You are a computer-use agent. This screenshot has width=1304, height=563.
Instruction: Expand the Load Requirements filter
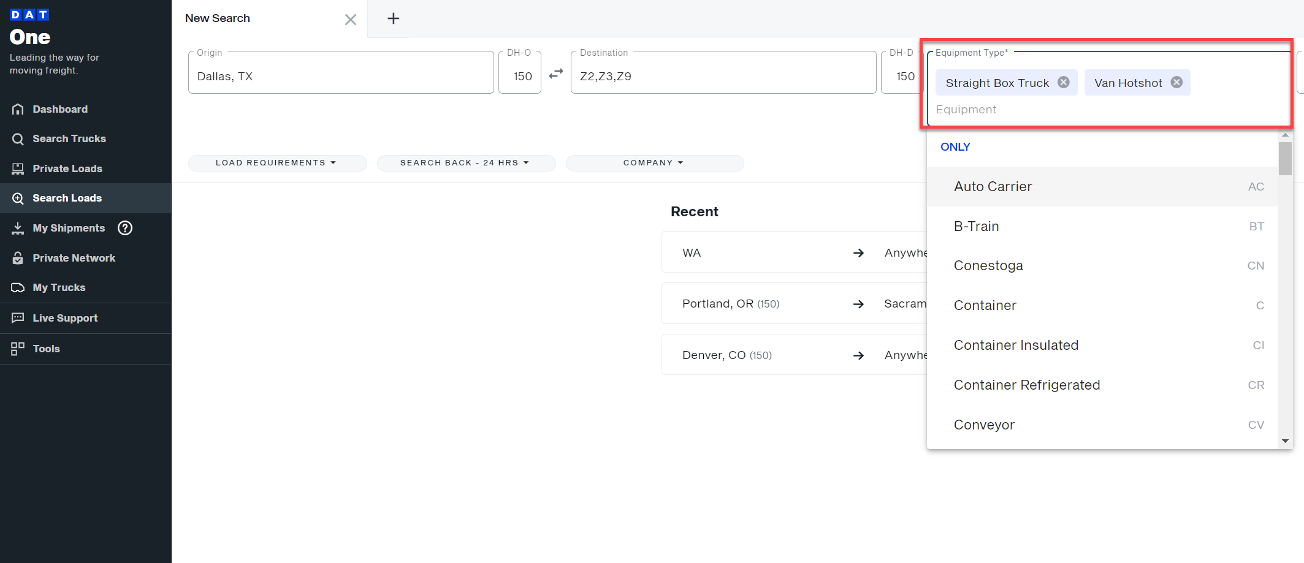(277, 162)
